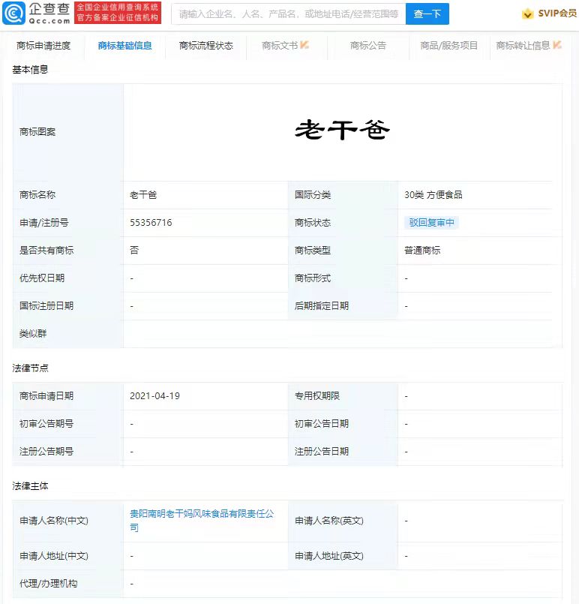Click the 国际注册日期 label
The image size is (579, 604).
[46, 306]
